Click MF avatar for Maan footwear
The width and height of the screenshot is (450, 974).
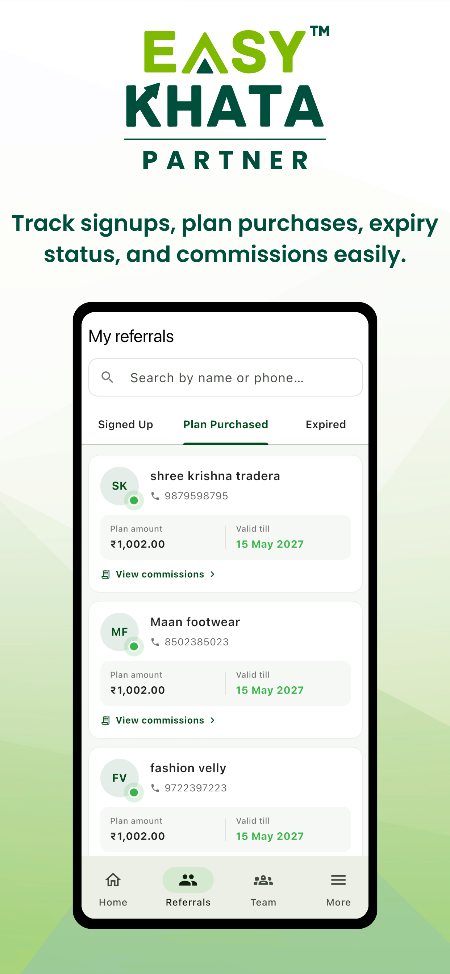pyautogui.click(x=120, y=632)
